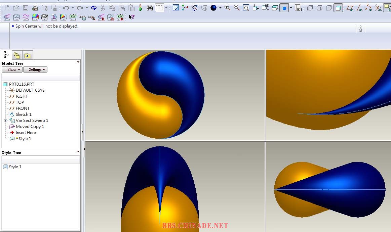Image resolution: width=391 pixels, height=232 pixels.
Task: Select Sketch 1 in the model tree
Action: point(23,114)
